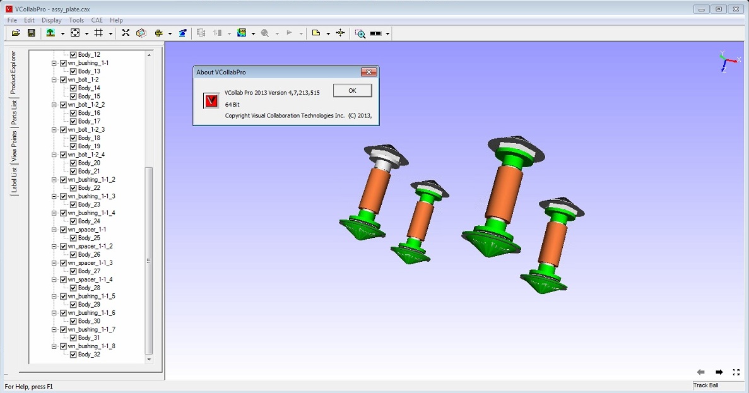This screenshot has width=749, height=393.
Task: Uncheck the wn_spacer_1-1 checkbox
Action: pos(63,230)
